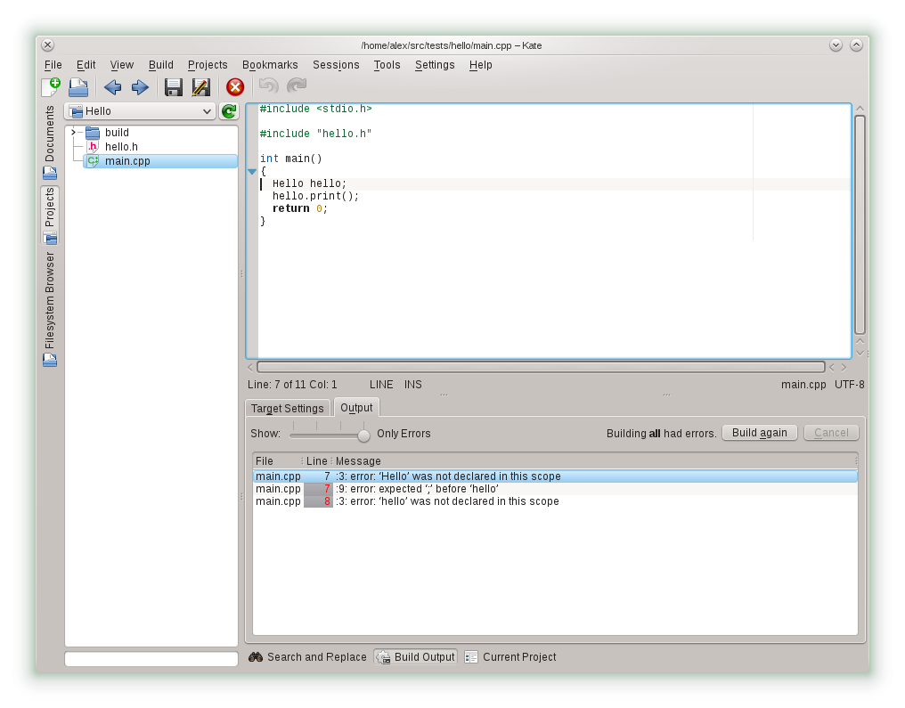
Task: Click the New document toolbar icon
Action: tap(51, 86)
